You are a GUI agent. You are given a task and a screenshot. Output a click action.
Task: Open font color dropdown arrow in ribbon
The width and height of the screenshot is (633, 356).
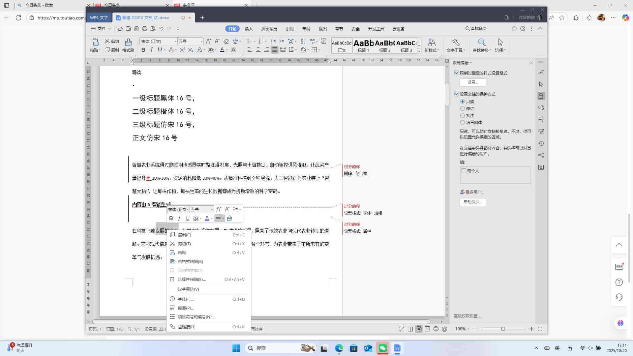click(227, 50)
